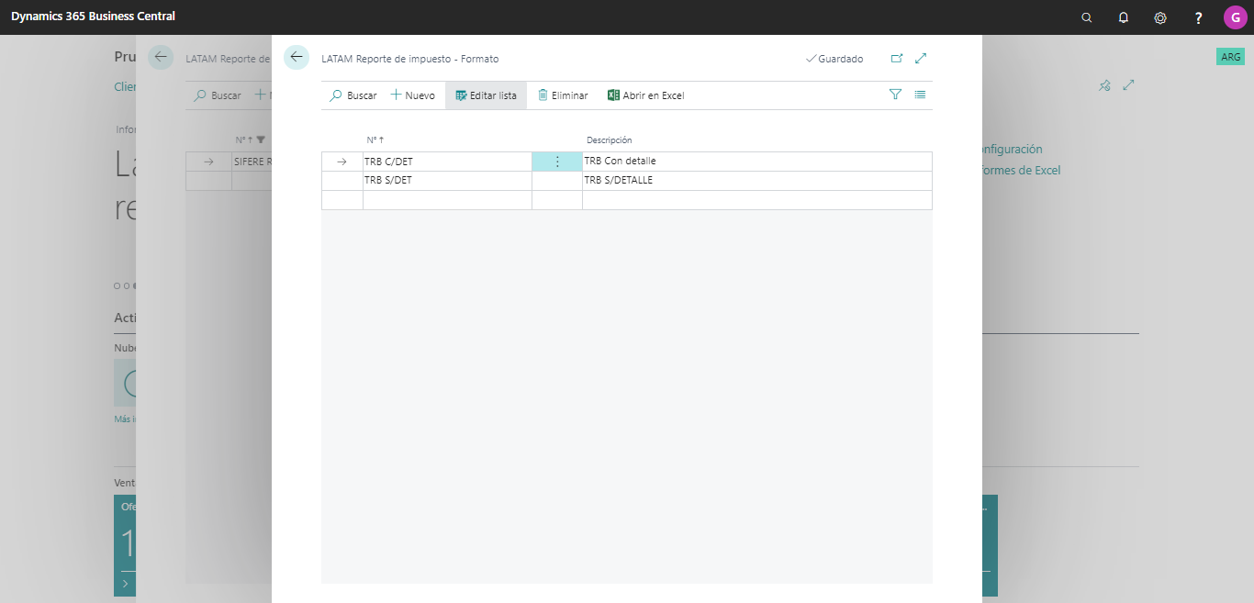This screenshot has height=603, width=1254.
Task: Open notifications bell in top bar
Action: (x=1124, y=17)
